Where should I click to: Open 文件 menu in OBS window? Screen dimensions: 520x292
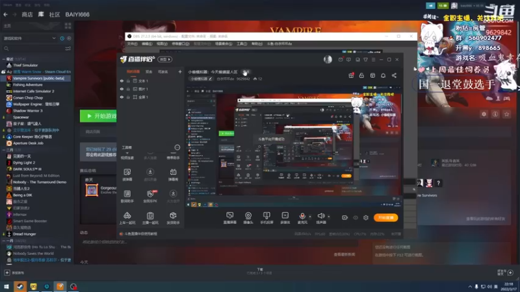click(132, 43)
